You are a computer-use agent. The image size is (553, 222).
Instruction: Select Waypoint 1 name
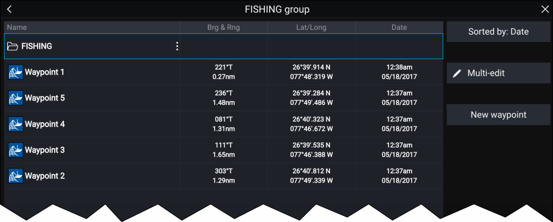pos(45,72)
